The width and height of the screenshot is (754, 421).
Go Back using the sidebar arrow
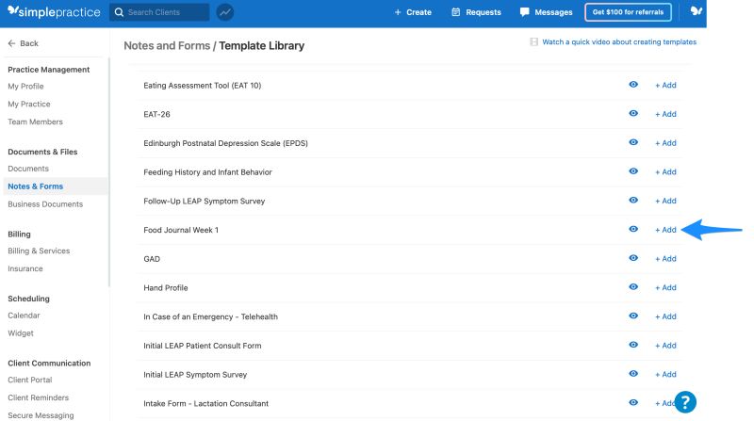click(x=23, y=43)
